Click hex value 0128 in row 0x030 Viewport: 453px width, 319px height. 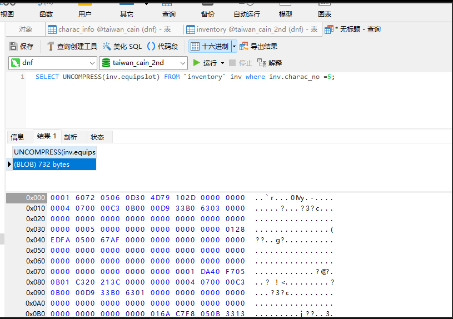click(x=235, y=230)
